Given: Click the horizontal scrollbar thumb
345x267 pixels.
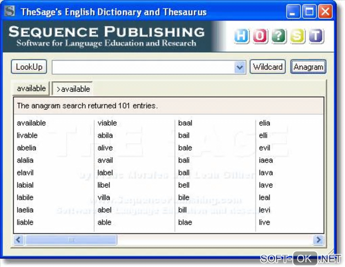Looking at the screenshot, I should click(x=71, y=240).
